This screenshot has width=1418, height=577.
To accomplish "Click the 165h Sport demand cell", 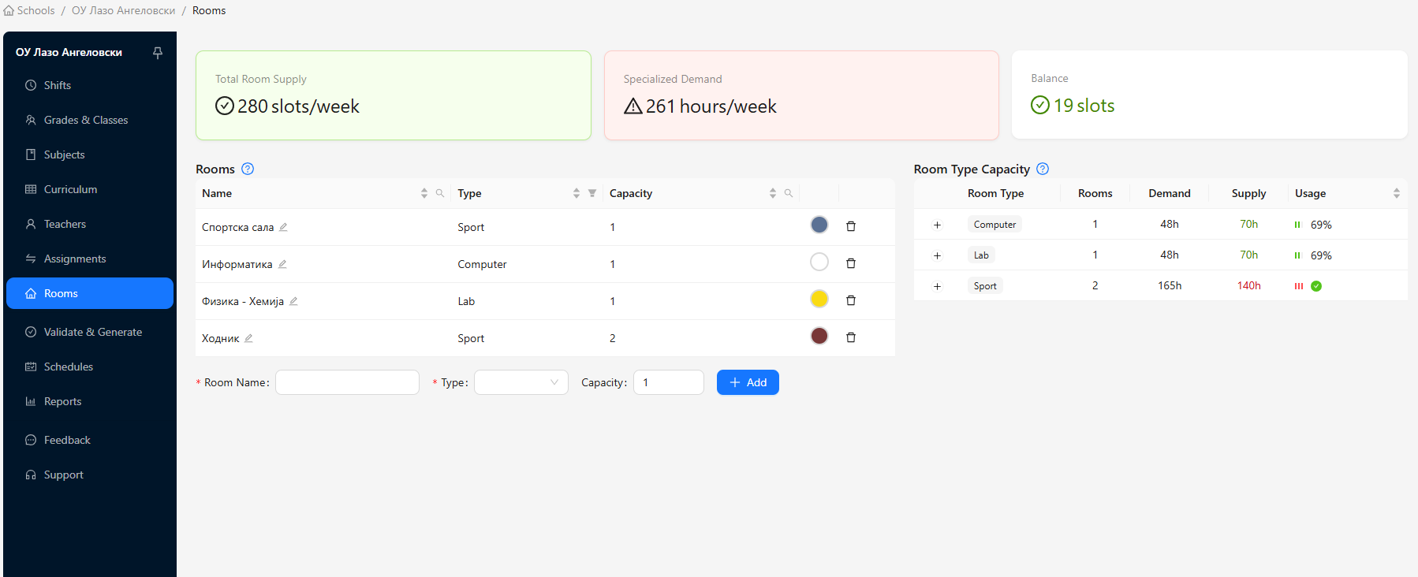I will pos(1170,285).
